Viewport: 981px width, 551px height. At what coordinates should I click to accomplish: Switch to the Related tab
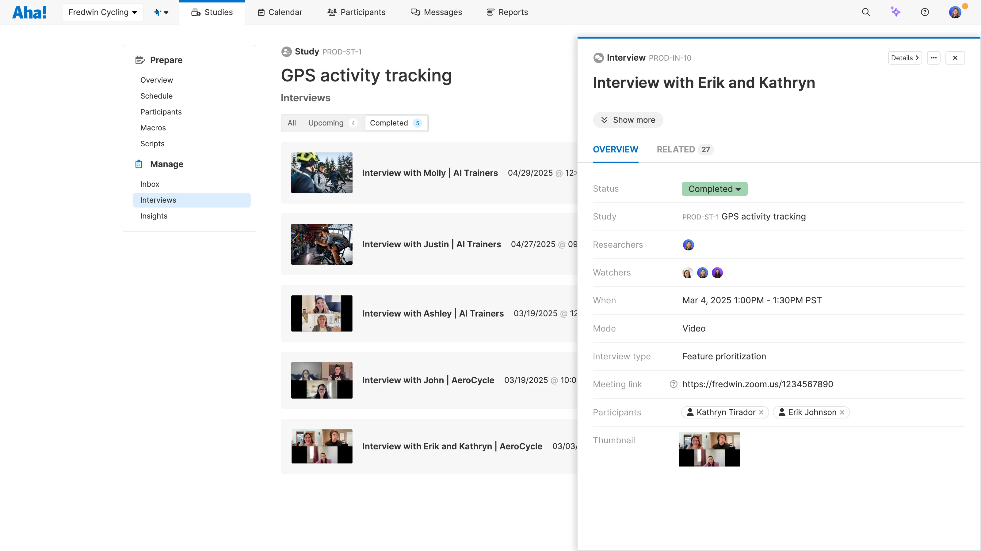(x=676, y=149)
